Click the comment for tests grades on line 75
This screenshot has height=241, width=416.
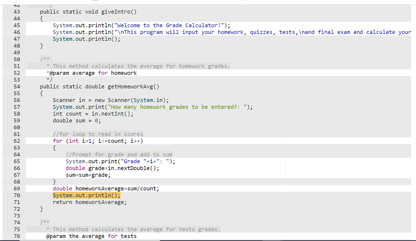[133, 229]
